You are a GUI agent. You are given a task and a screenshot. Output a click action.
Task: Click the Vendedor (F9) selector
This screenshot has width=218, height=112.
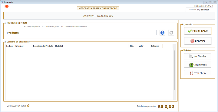pyautogui.click(x=199, y=10)
